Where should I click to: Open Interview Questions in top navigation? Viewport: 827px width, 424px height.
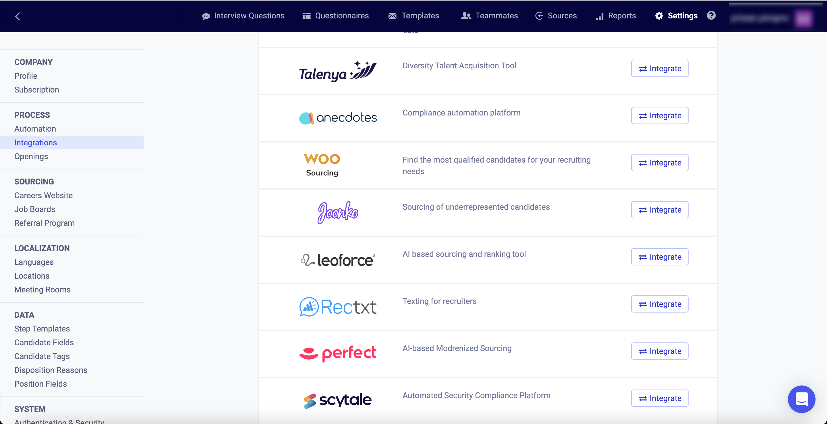point(243,16)
